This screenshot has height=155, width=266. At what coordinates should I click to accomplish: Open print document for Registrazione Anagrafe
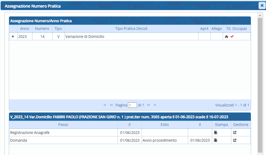tap(216, 132)
